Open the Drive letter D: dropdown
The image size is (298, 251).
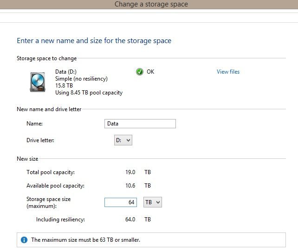tap(123, 140)
